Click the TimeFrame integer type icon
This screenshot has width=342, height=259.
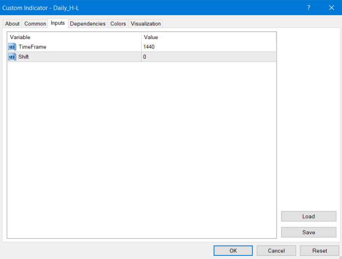pos(12,47)
